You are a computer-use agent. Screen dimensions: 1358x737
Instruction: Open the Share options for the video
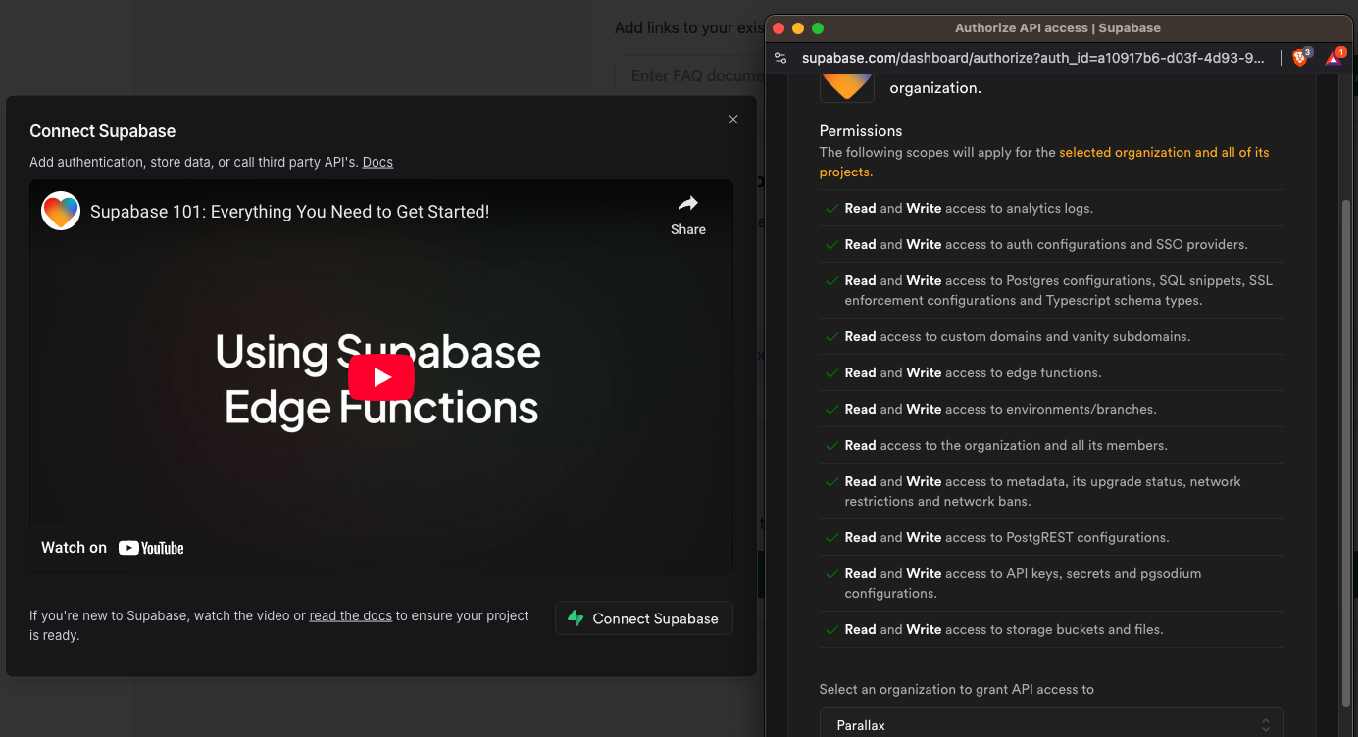click(x=687, y=211)
